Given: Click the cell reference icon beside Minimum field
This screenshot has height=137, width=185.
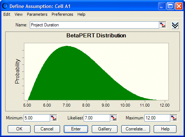Looking at the screenshot, I should [54, 118].
